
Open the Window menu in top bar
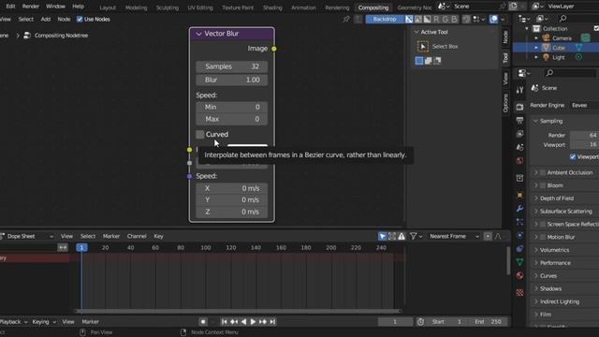pos(55,7)
